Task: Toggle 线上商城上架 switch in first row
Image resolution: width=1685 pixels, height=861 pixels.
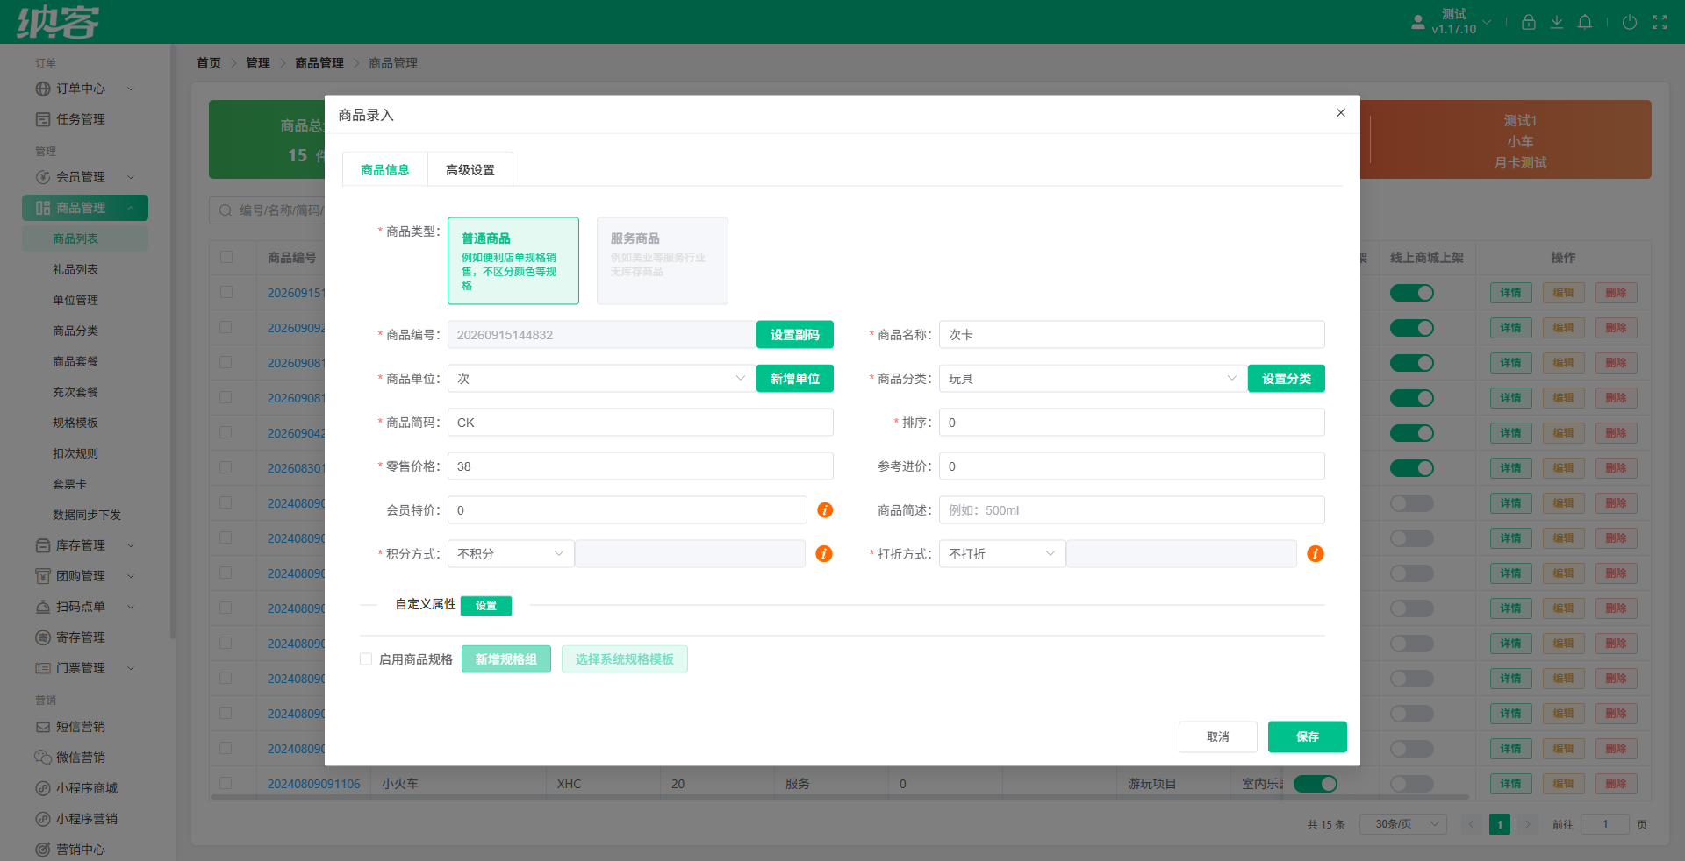Action: (x=1411, y=293)
